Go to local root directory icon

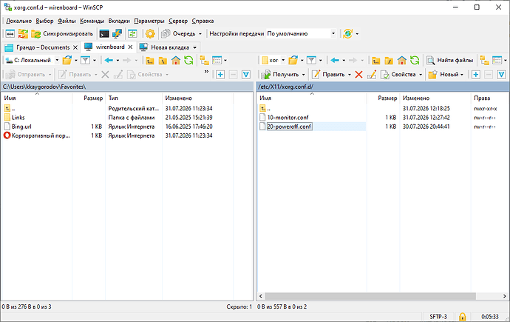click(x=163, y=60)
